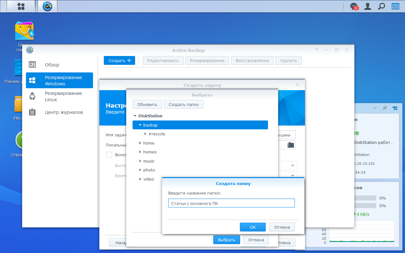The image size is (405, 253).
Task: Click the dock icon on the widget panel
Action: [x=395, y=108]
